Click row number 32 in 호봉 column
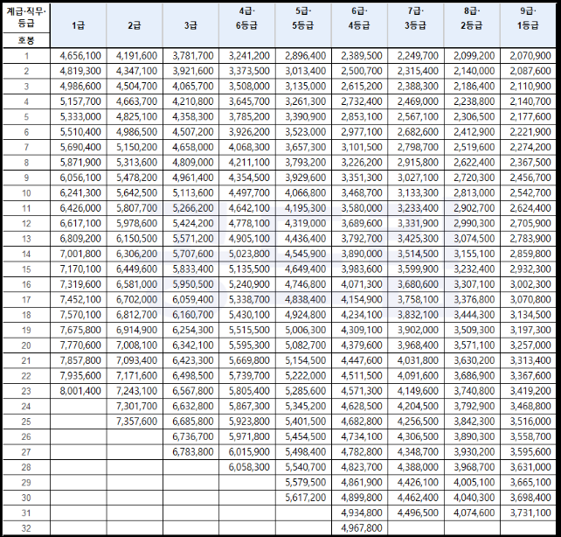 pyautogui.click(x=26, y=528)
